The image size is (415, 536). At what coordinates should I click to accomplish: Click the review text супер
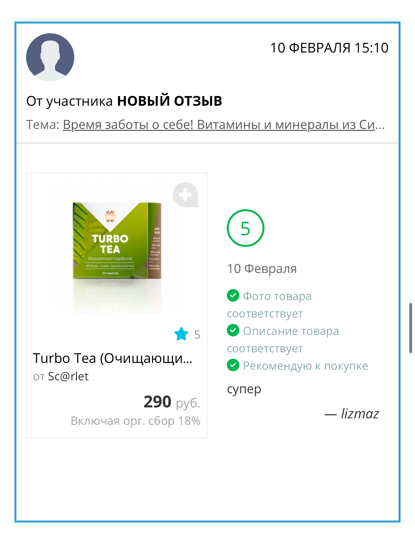click(244, 389)
